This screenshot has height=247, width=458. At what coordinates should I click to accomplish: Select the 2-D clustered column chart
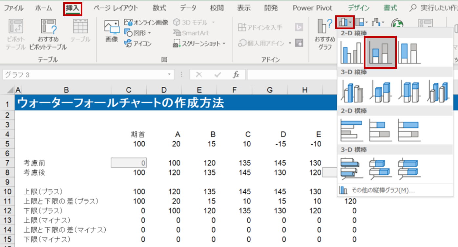[x=352, y=52]
